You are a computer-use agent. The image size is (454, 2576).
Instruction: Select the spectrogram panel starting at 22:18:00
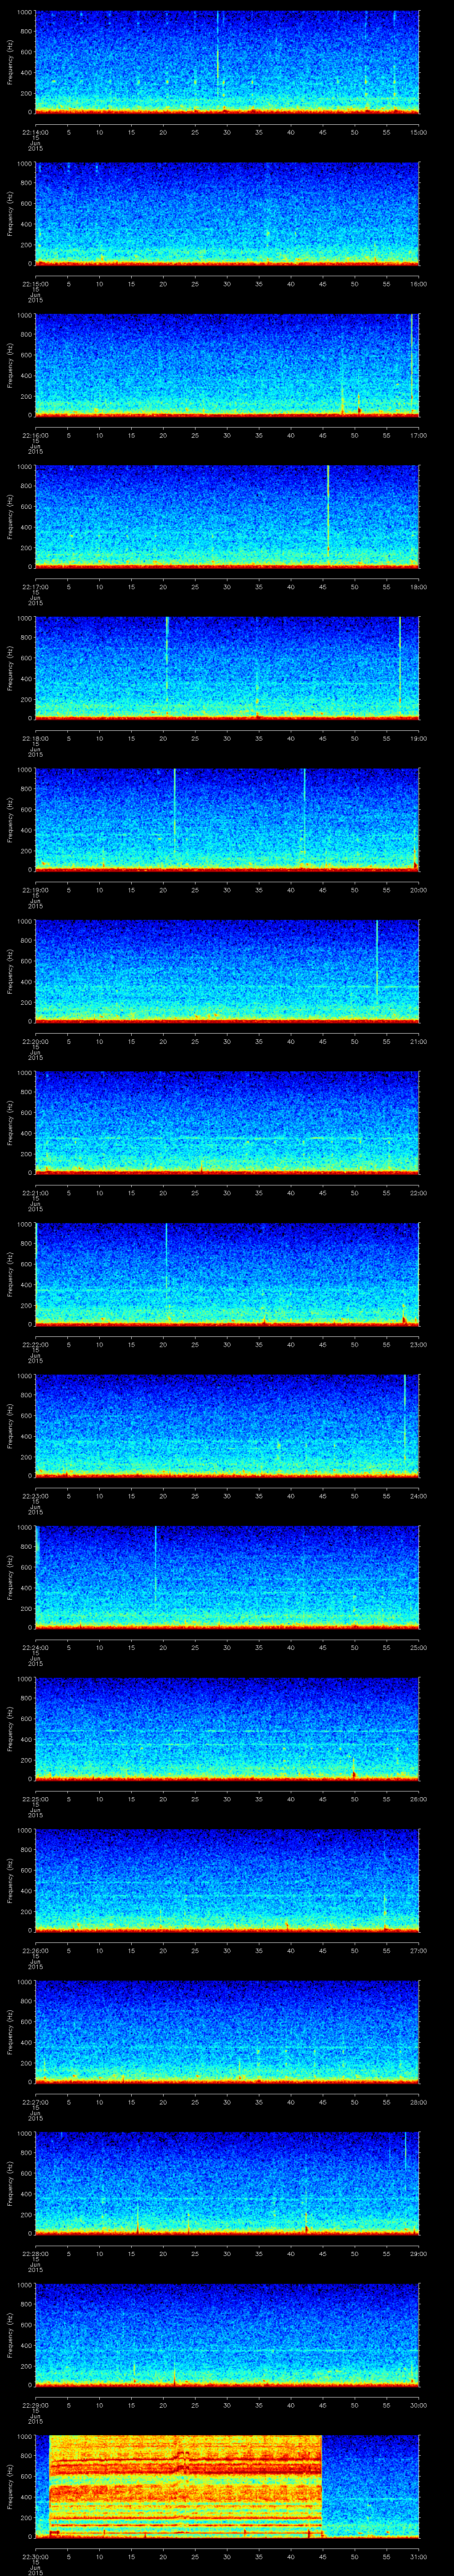227,668
